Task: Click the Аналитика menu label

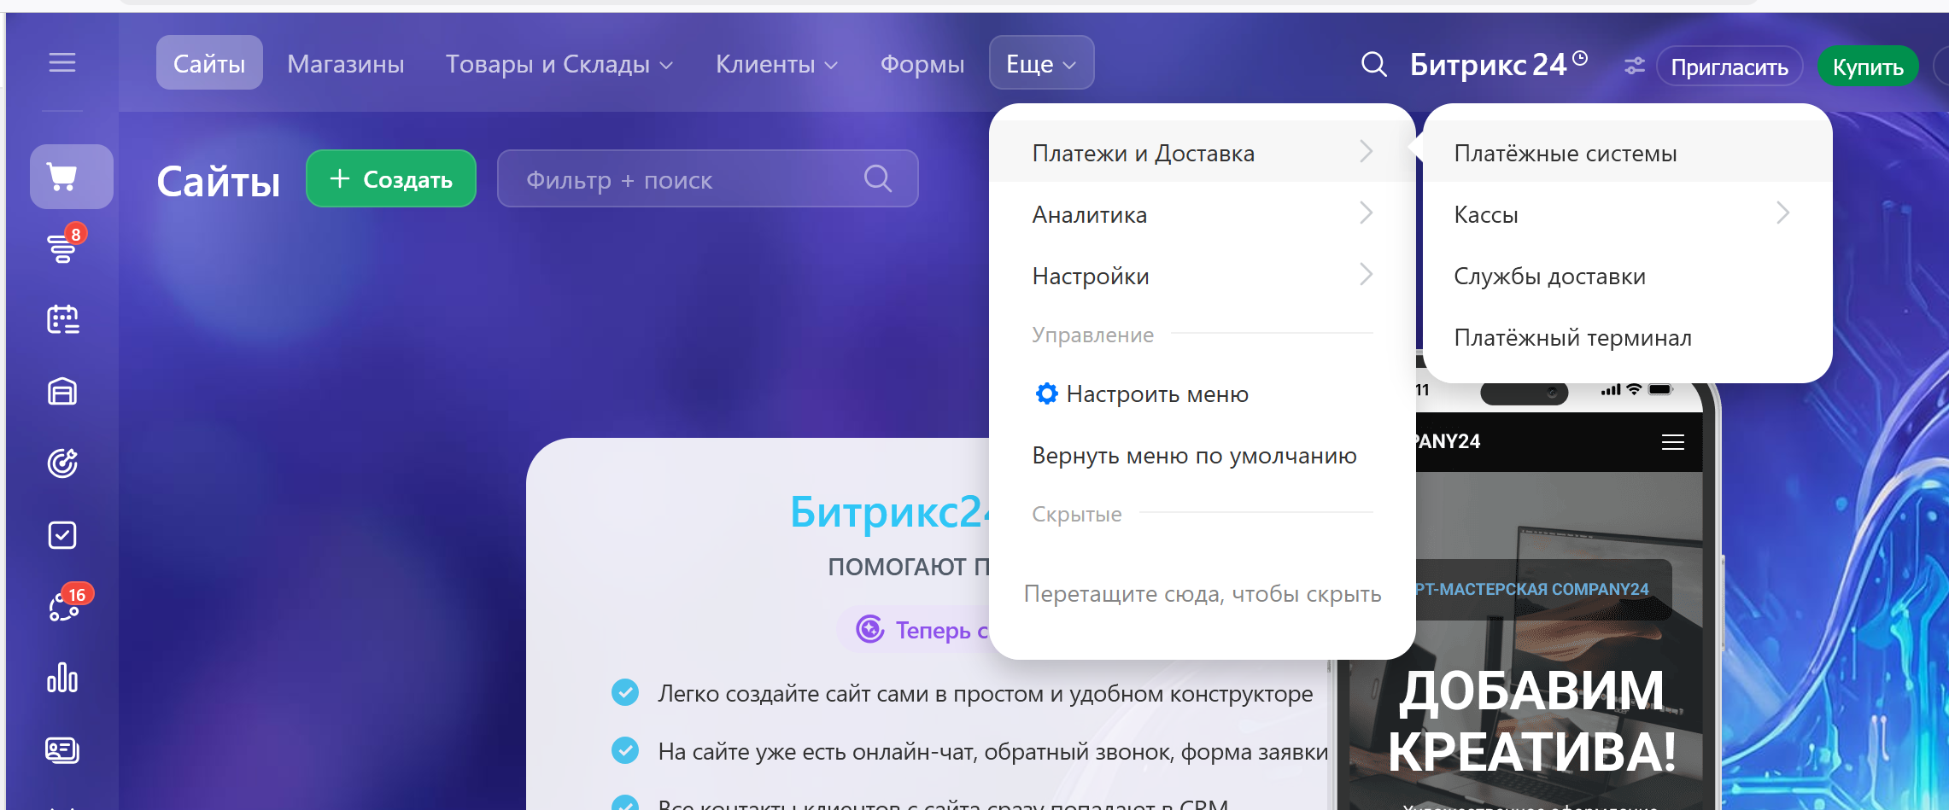Action: pyautogui.click(x=1089, y=214)
